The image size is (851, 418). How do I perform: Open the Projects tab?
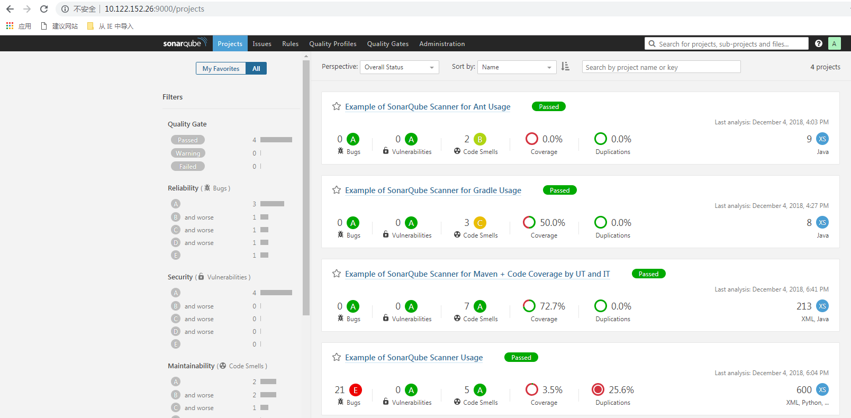click(x=230, y=43)
